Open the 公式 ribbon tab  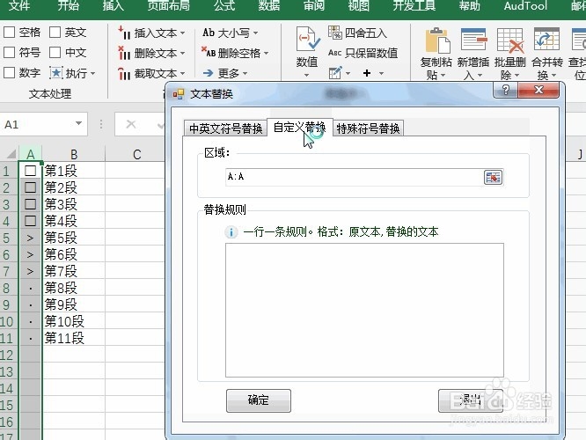point(224,5)
